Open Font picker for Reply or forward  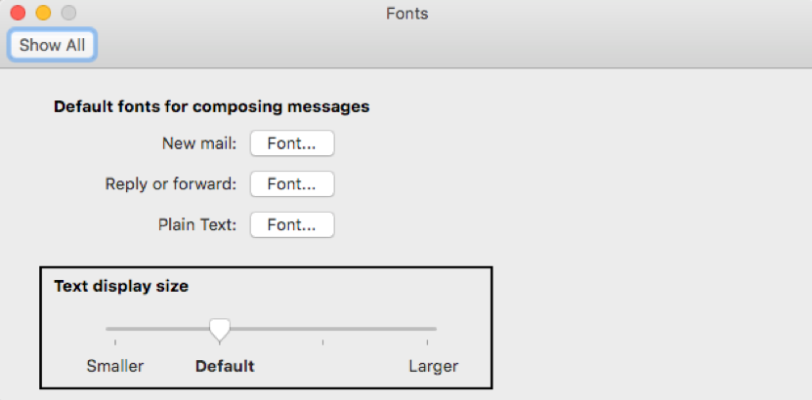[x=292, y=184]
